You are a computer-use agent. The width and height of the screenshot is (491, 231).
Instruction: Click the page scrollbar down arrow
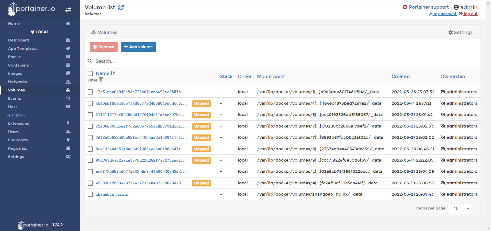pos(488,228)
